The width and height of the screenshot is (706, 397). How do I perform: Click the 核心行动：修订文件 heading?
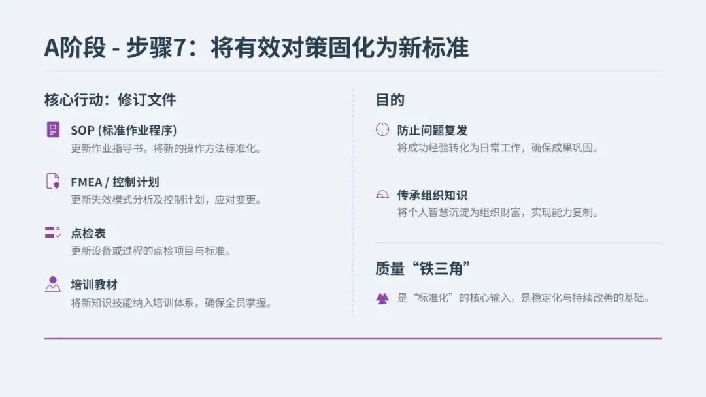110,100
